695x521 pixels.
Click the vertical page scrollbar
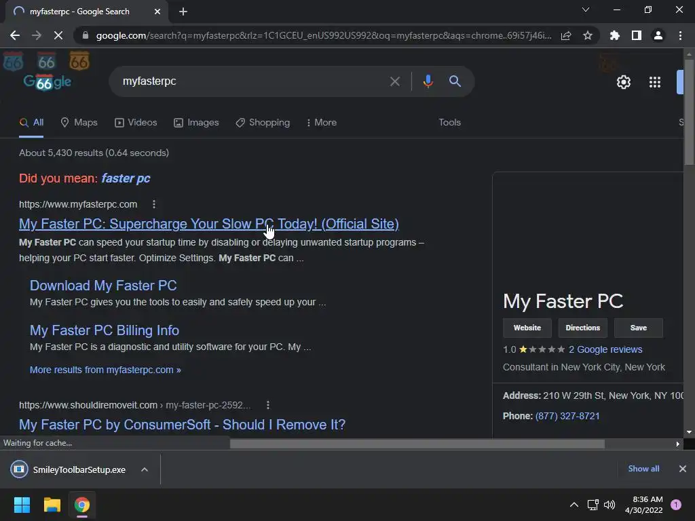coord(689,112)
